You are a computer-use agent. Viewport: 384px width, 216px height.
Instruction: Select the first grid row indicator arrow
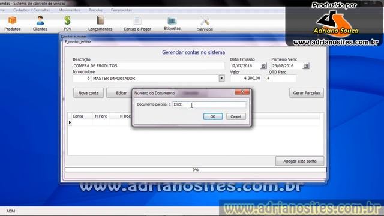click(x=70, y=122)
